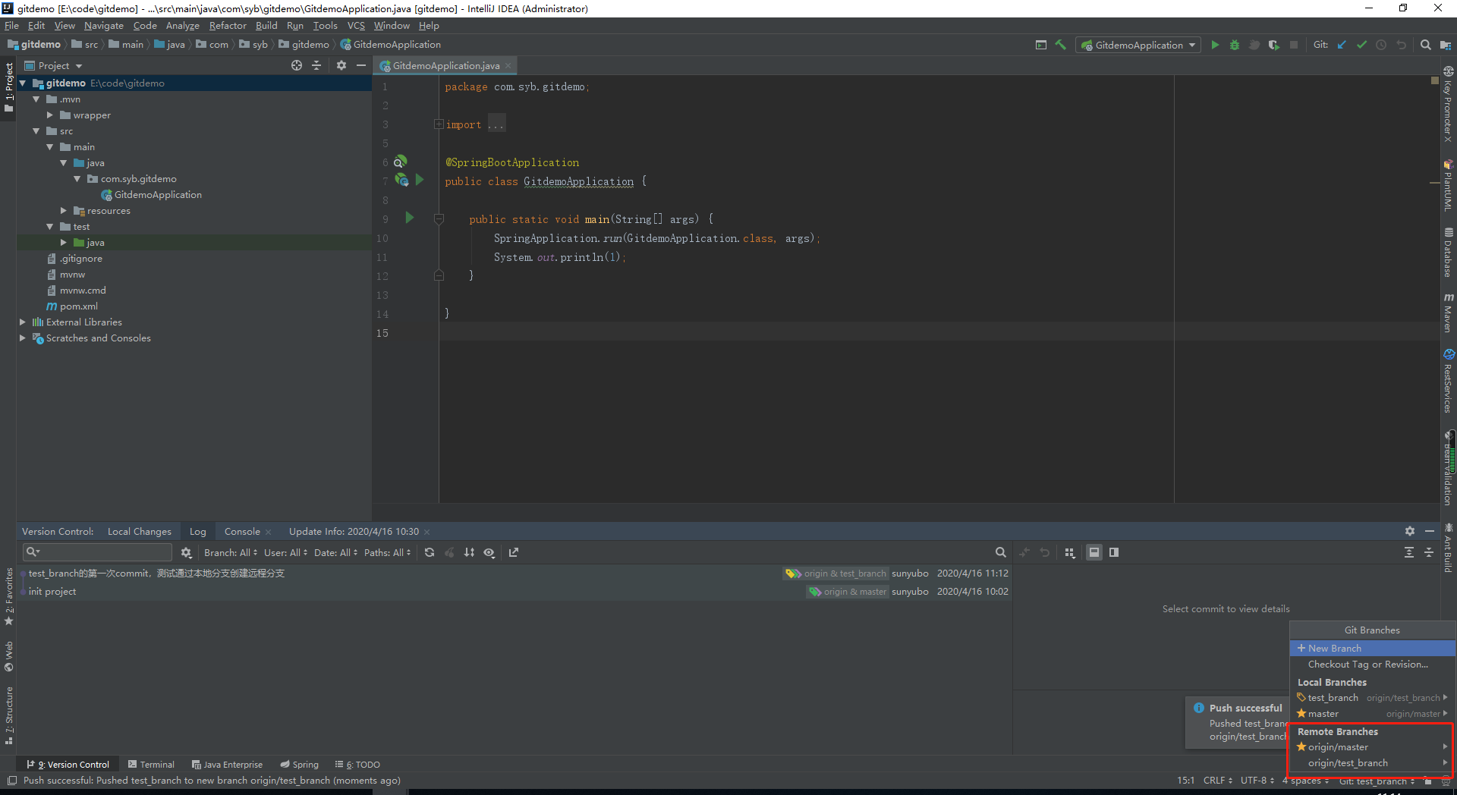The width and height of the screenshot is (1457, 795).
Task: Build the project with the hammer icon
Action: pos(1061,45)
